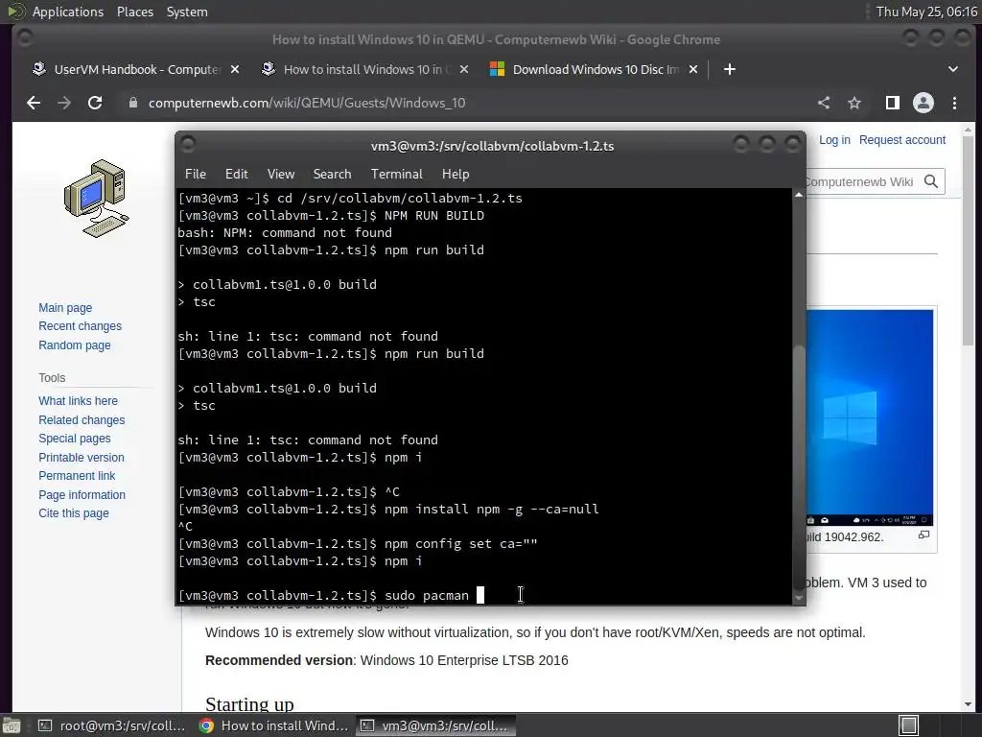Close the UserVM Handbook tab
The image size is (982, 737).
point(235,69)
